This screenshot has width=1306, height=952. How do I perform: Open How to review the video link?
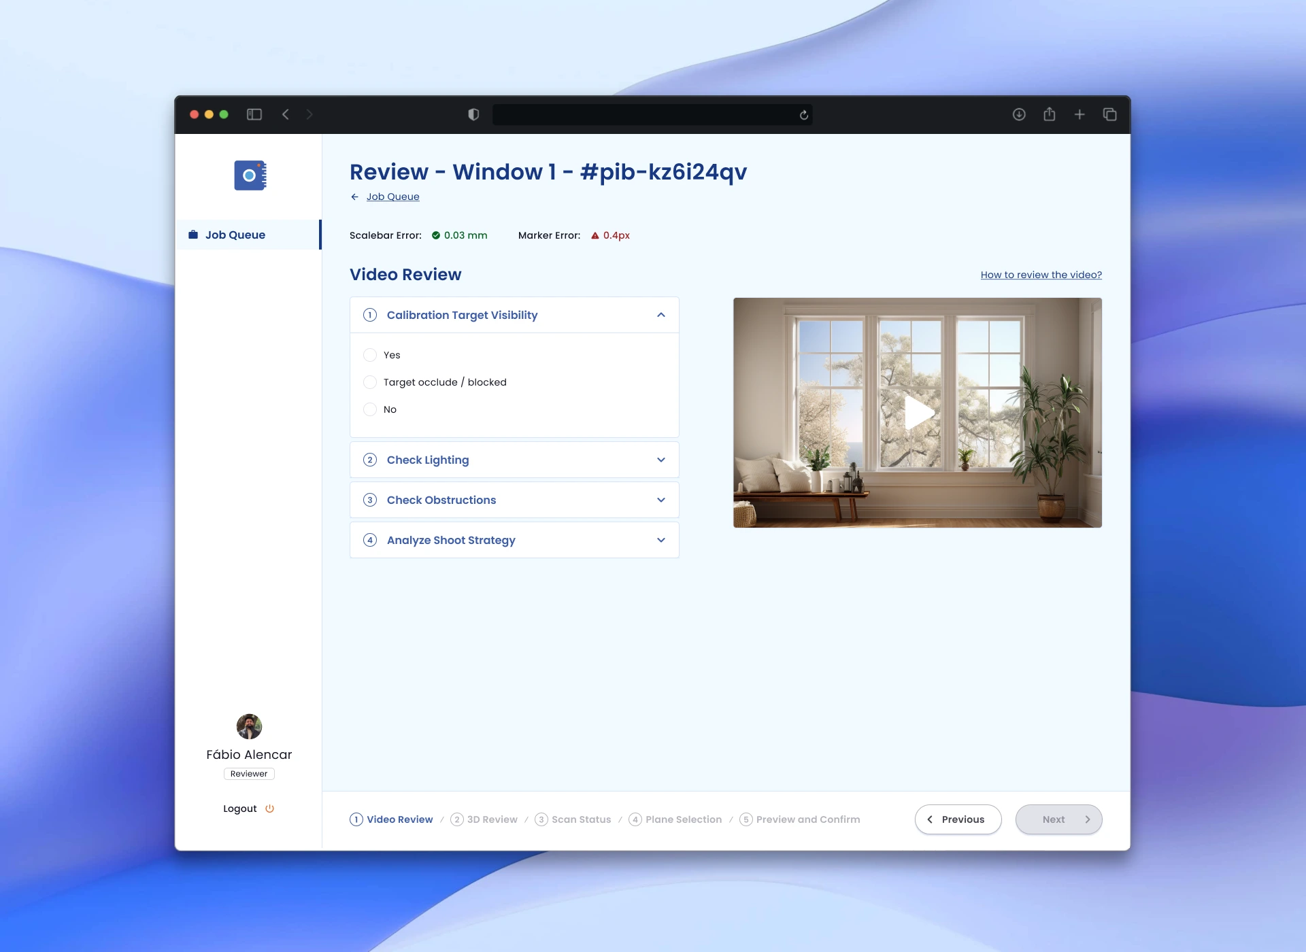click(x=1041, y=275)
